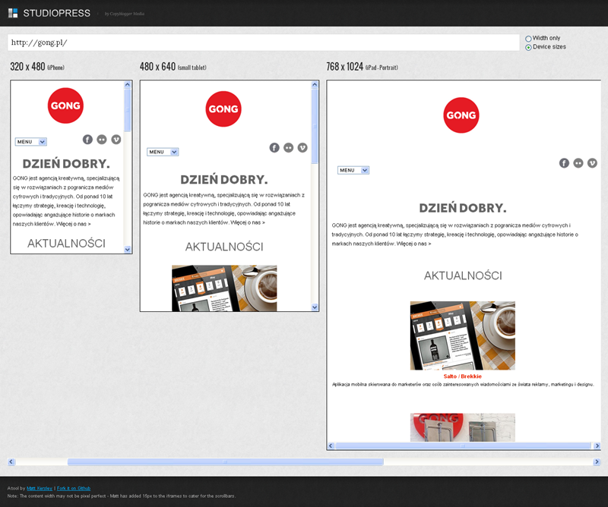Click Facebook icon in iPad portrait preview
This screenshot has width=608, height=507.
[x=564, y=163]
